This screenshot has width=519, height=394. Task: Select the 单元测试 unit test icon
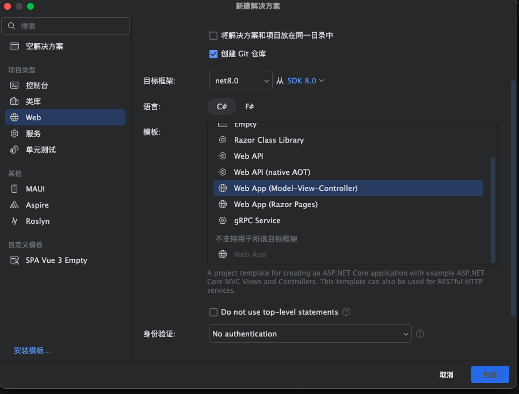tap(14, 150)
